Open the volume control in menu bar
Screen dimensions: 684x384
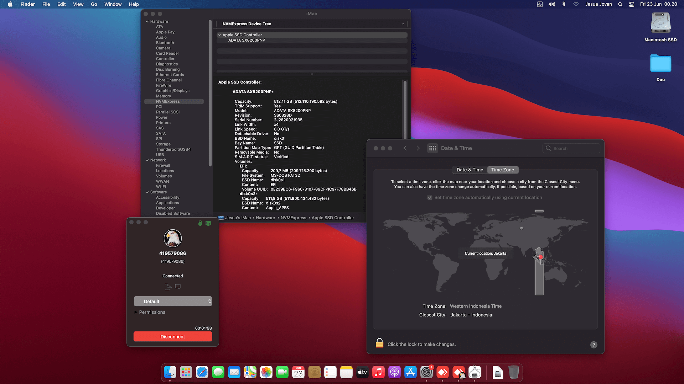click(552, 4)
